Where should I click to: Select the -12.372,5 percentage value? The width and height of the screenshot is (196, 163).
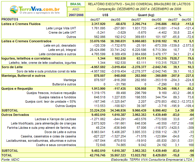tap(187, 101)
